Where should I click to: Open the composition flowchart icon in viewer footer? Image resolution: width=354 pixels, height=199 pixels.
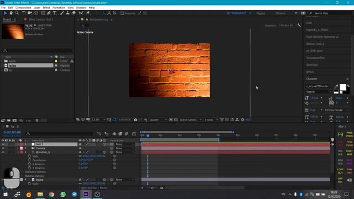pos(237,119)
